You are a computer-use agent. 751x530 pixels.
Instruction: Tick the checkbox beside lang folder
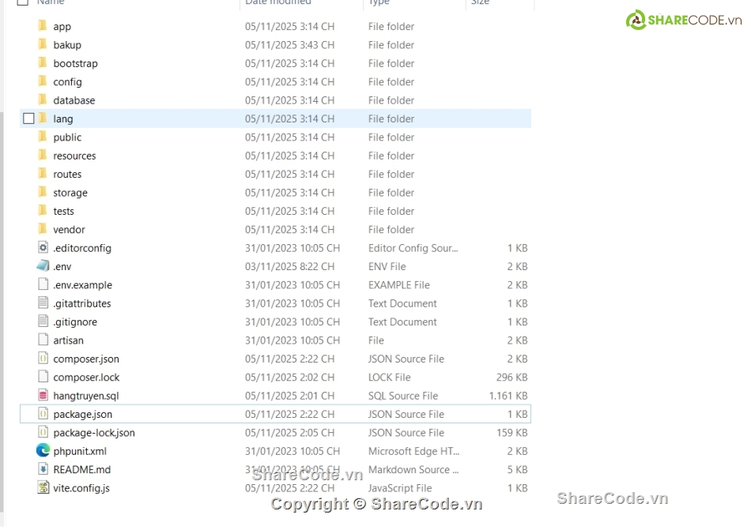tap(29, 118)
